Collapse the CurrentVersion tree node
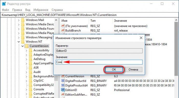Viewport: 179px width, 98px height. 23,46
